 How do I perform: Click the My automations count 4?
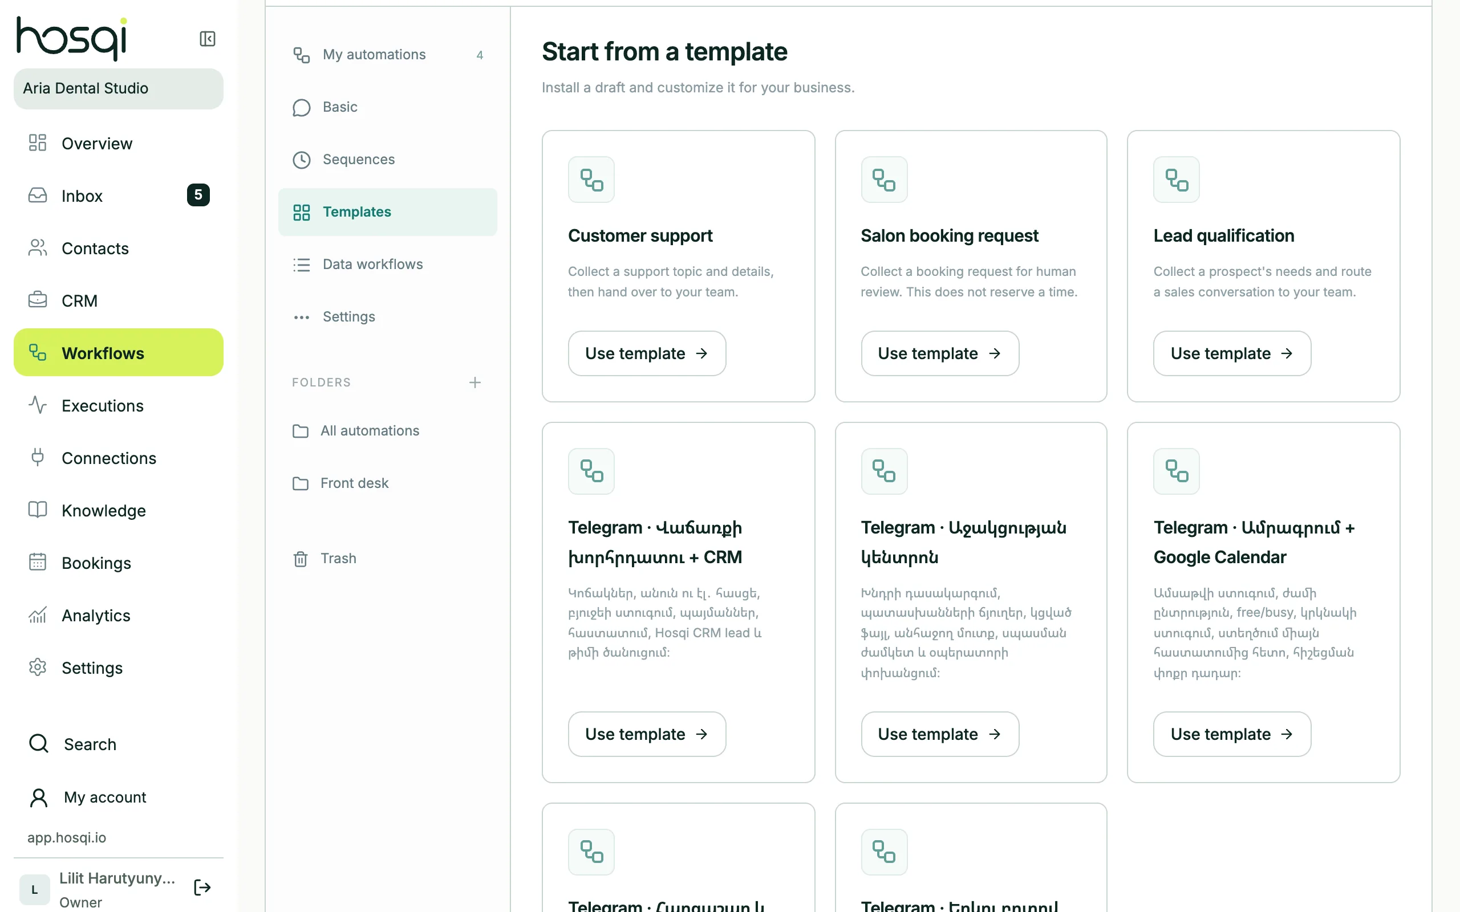(480, 55)
